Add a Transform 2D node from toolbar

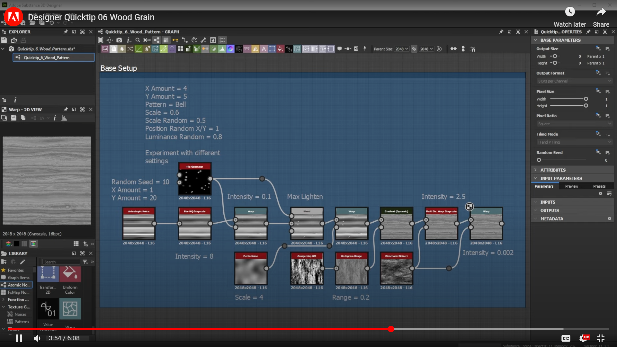(272, 49)
